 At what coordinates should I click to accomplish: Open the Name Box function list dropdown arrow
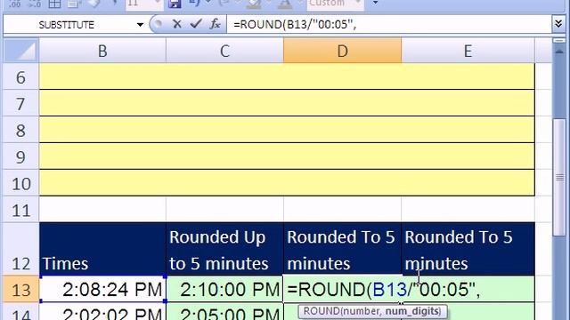pyautogui.click(x=140, y=25)
